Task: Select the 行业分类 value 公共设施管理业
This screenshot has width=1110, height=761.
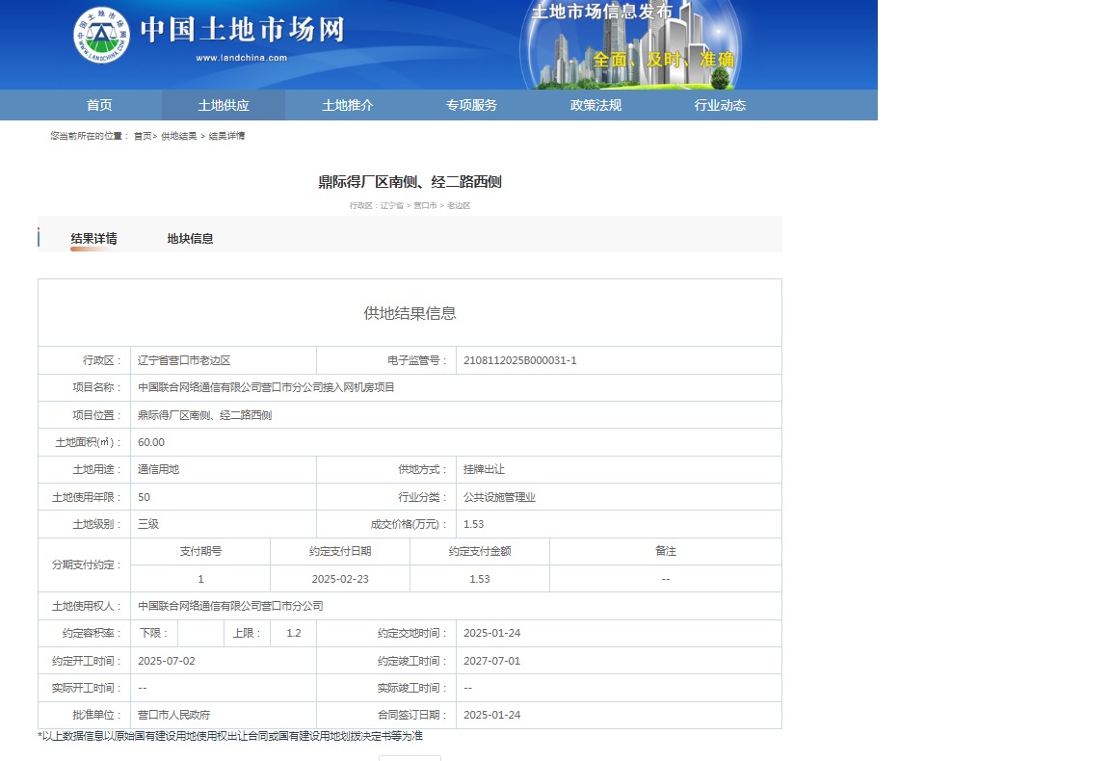Action: tap(500, 497)
